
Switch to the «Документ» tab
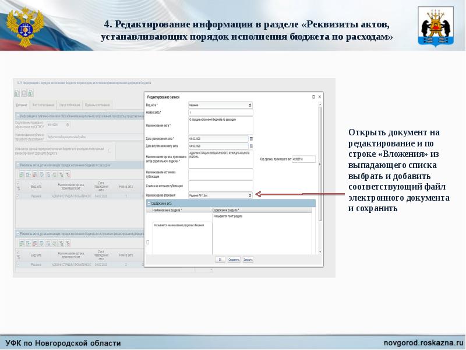[x=22, y=104]
